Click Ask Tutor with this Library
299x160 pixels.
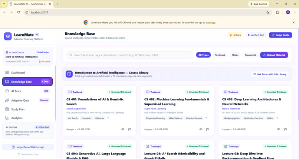[x=270, y=74]
